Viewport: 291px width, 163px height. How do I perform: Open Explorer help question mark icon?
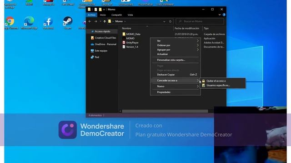pos(224,15)
